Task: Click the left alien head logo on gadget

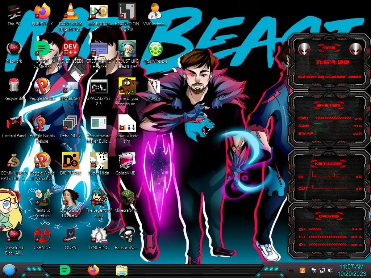Action: 304,49
